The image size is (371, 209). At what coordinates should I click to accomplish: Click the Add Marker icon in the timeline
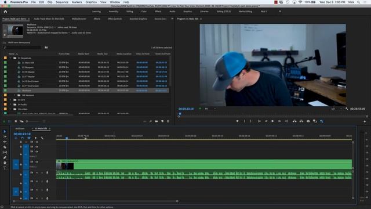point(35,138)
